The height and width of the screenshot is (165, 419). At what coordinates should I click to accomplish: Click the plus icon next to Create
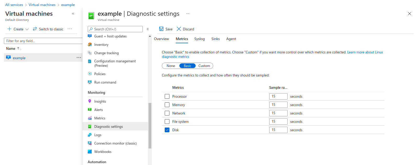pos(9,29)
